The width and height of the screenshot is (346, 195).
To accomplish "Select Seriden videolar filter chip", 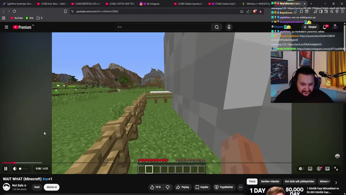I will (x=270, y=181).
